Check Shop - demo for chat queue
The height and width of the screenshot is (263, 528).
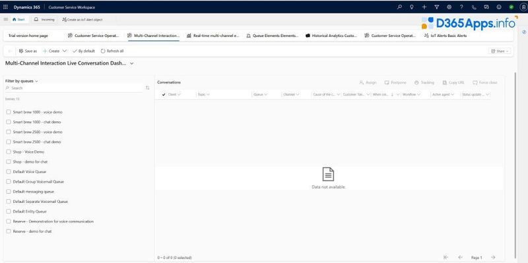pos(9,161)
